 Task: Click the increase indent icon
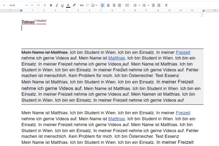(159, 5)
